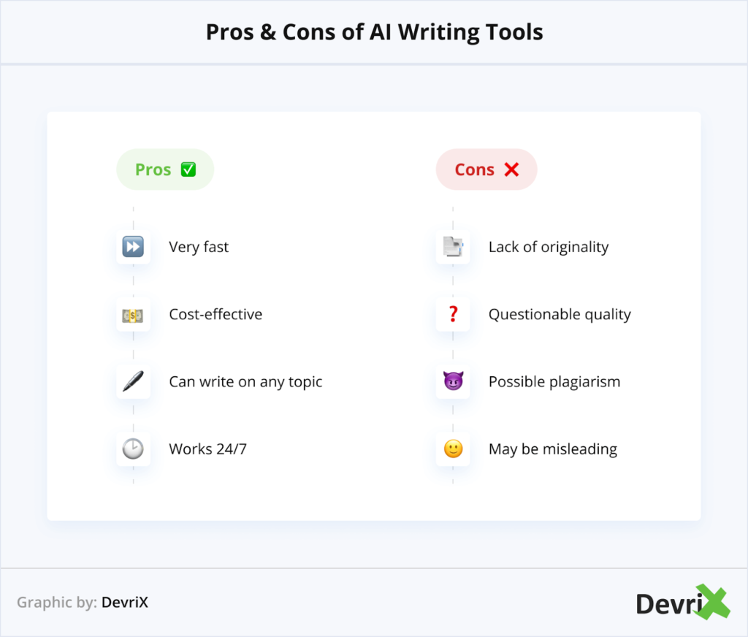Click the May be misleading text

click(x=553, y=449)
